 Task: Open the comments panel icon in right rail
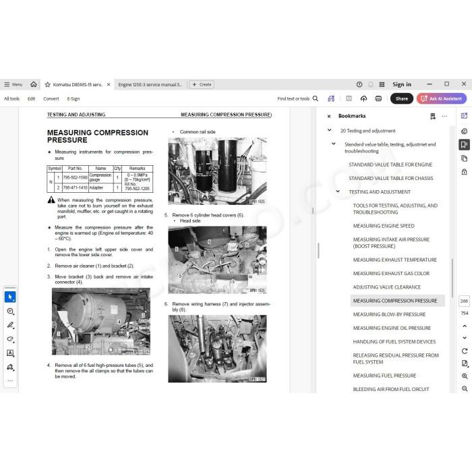click(x=464, y=131)
